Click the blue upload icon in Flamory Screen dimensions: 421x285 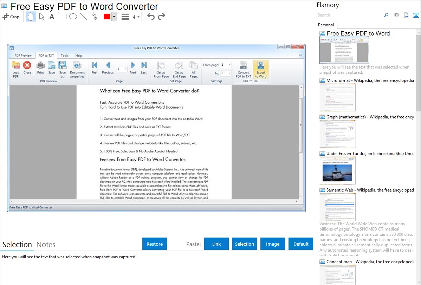click(416, 15)
